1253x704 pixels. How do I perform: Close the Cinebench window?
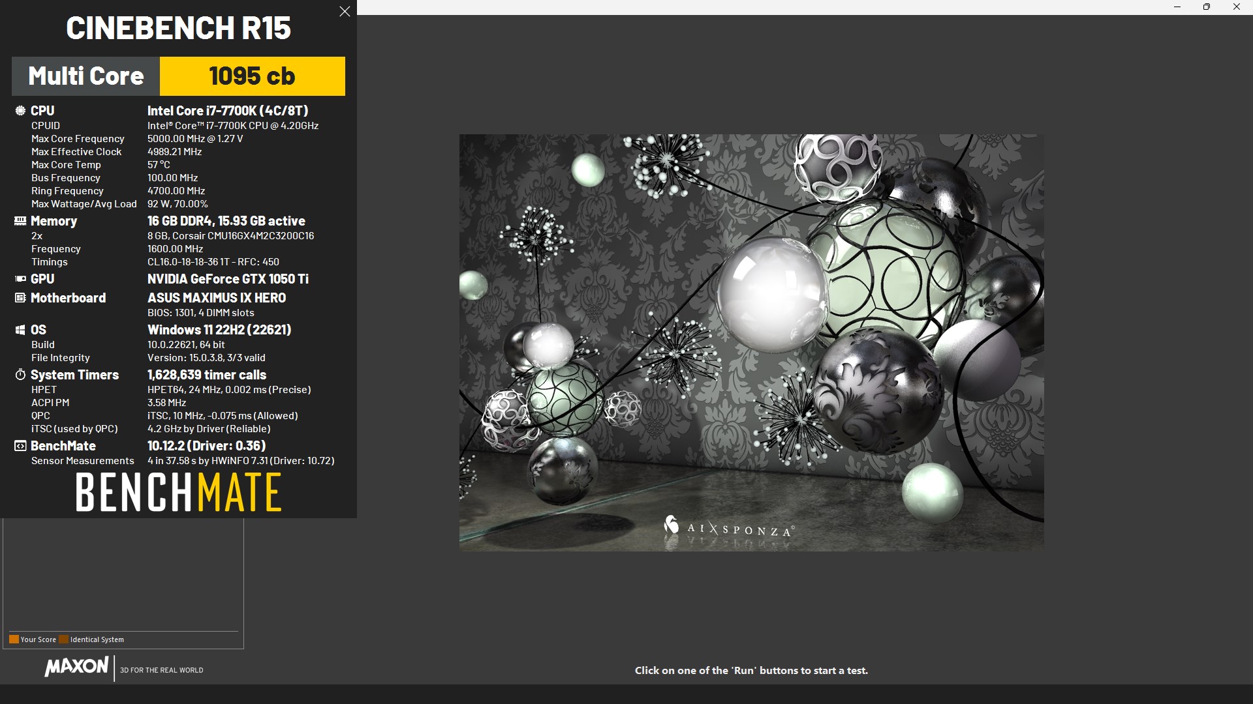pos(1237,7)
